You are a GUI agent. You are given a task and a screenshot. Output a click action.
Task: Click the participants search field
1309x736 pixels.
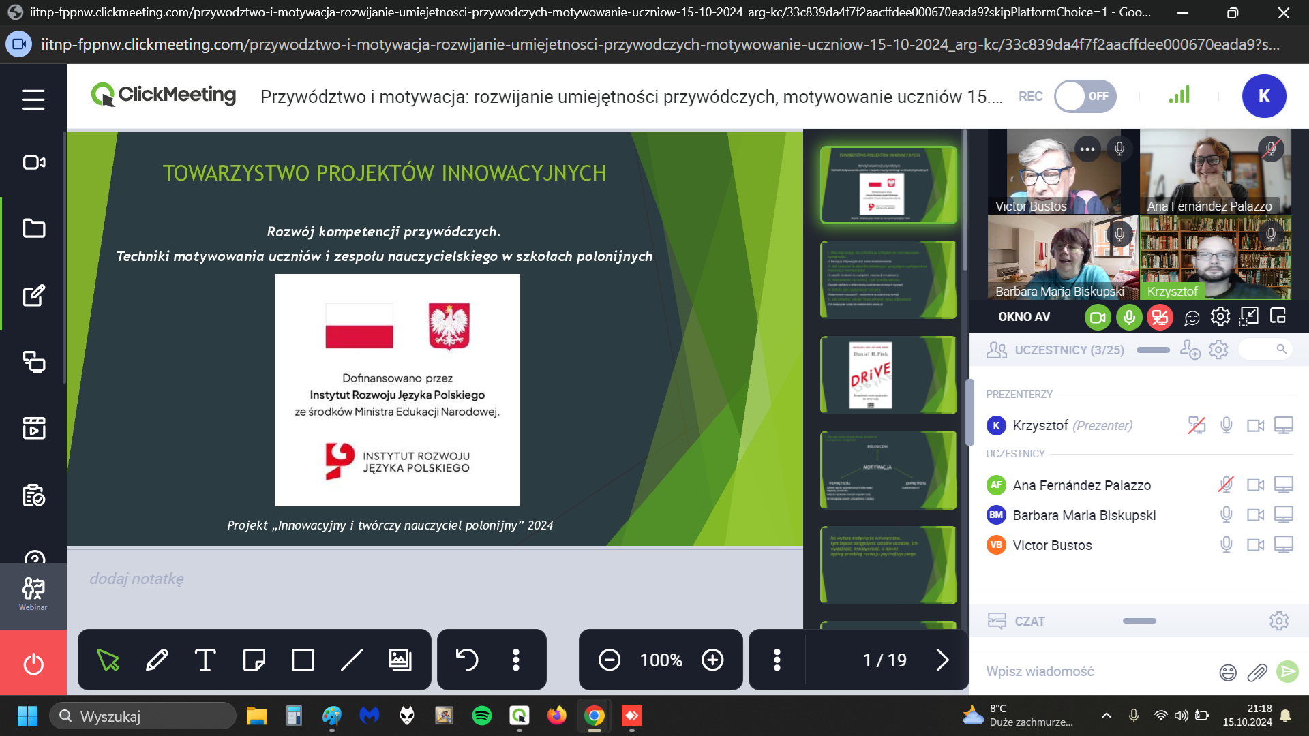tap(1266, 349)
